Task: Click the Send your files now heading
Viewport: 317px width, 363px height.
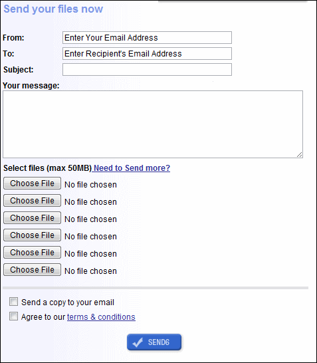Action: click(x=53, y=9)
